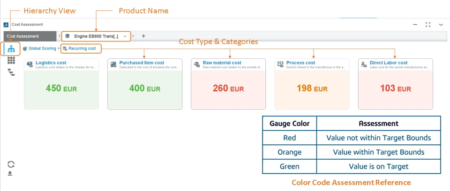The height and width of the screenshot is (191, 450).
Task: Expand the Engine EB800 product dropdown
Action: pos(125,36)
